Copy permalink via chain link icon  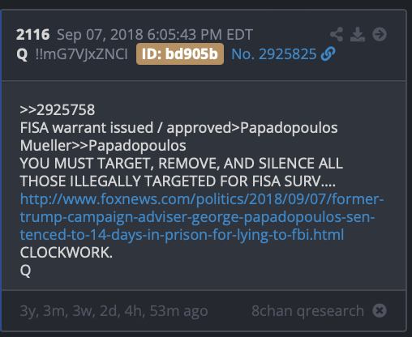(x=328, y=53)
